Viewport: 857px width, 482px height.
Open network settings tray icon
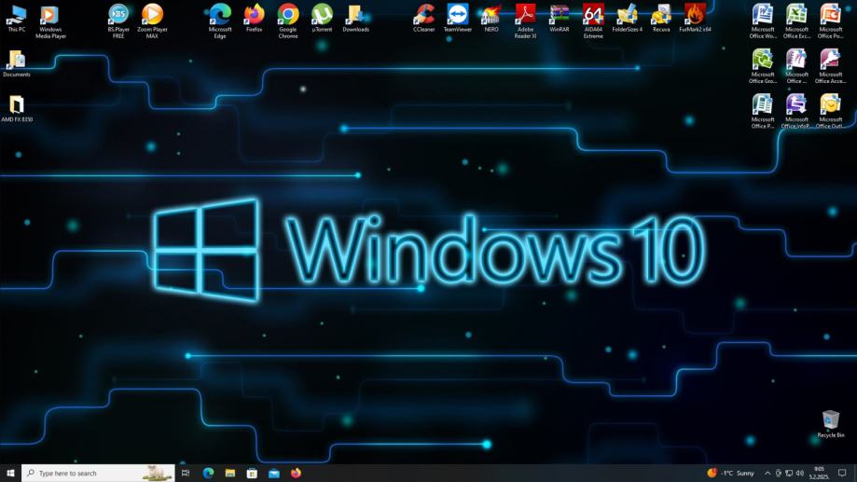[789, 474]
